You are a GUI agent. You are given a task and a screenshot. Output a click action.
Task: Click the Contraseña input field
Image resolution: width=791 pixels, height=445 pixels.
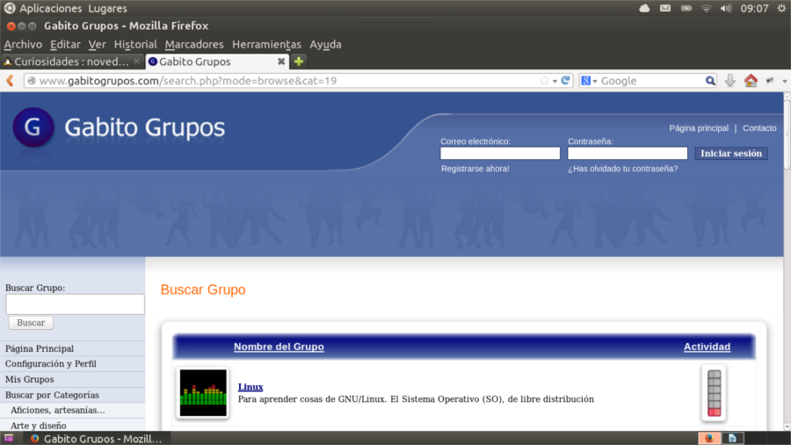[x=628, y=153]
